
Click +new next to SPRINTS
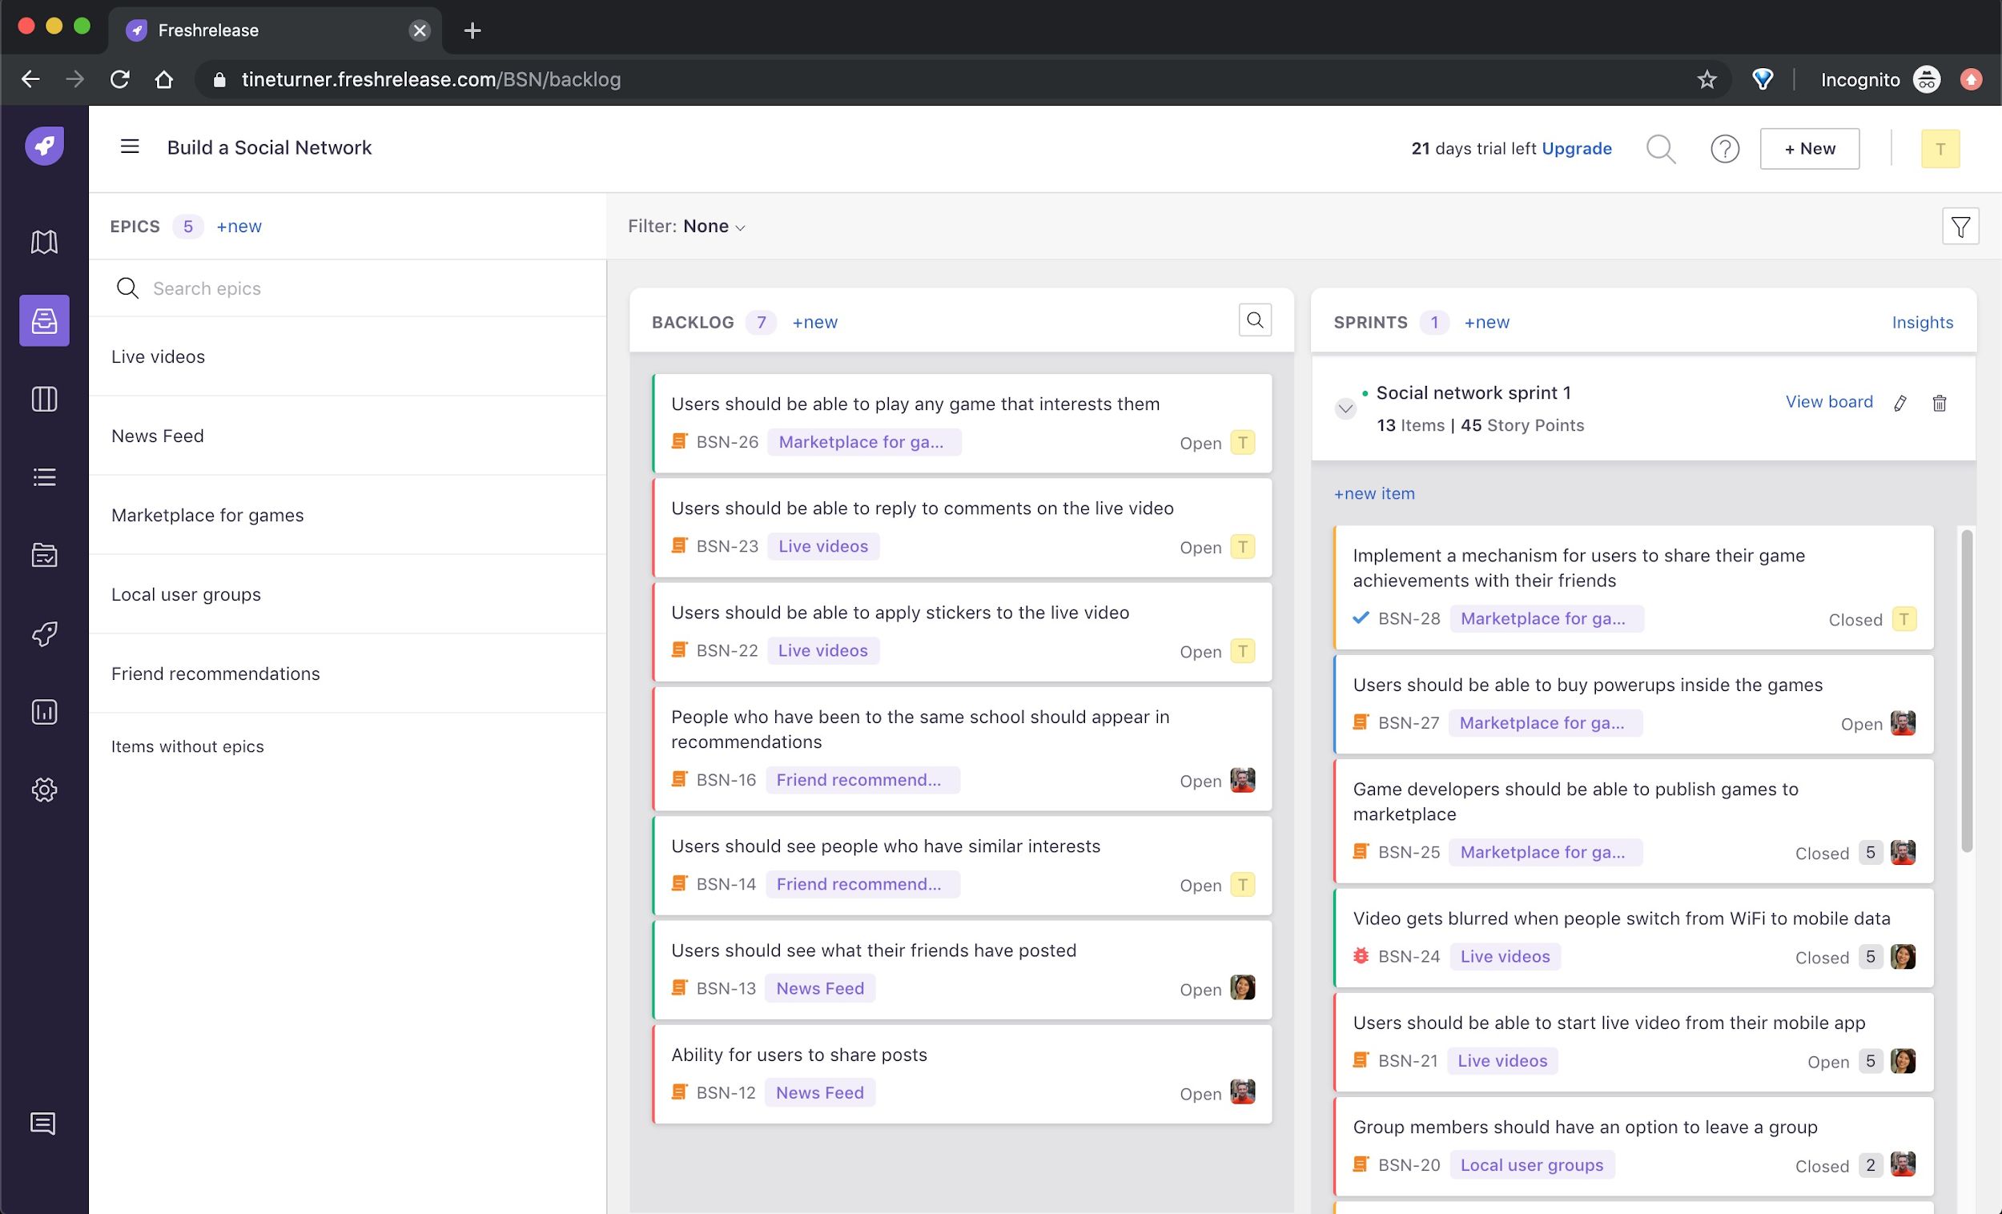coord(1487,322)
